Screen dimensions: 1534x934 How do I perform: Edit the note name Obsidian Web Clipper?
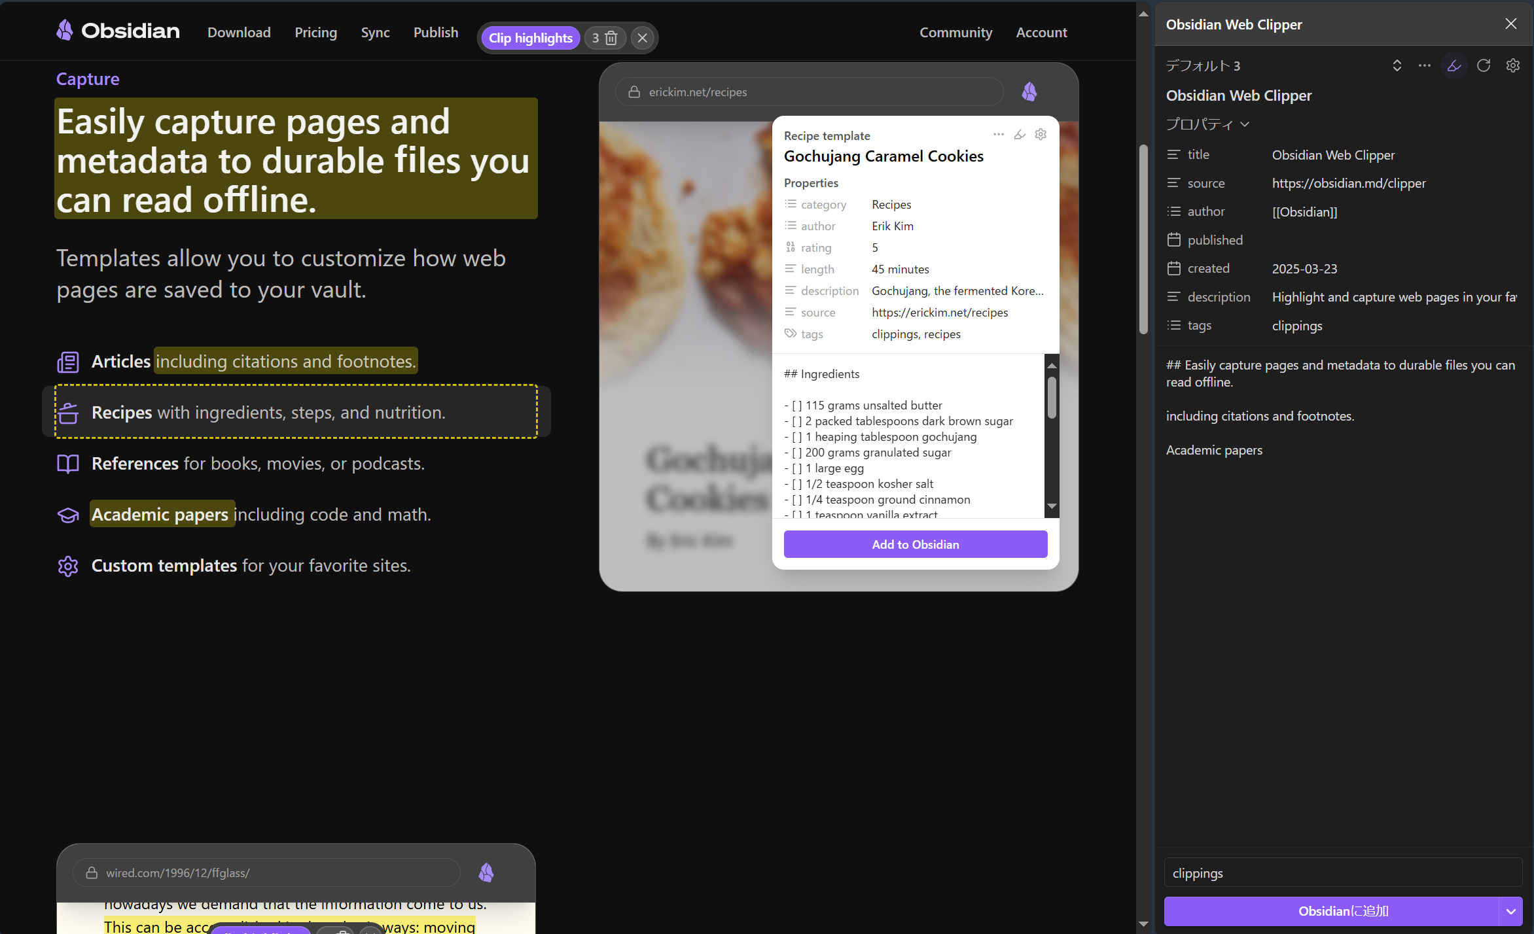point(1239,95)
